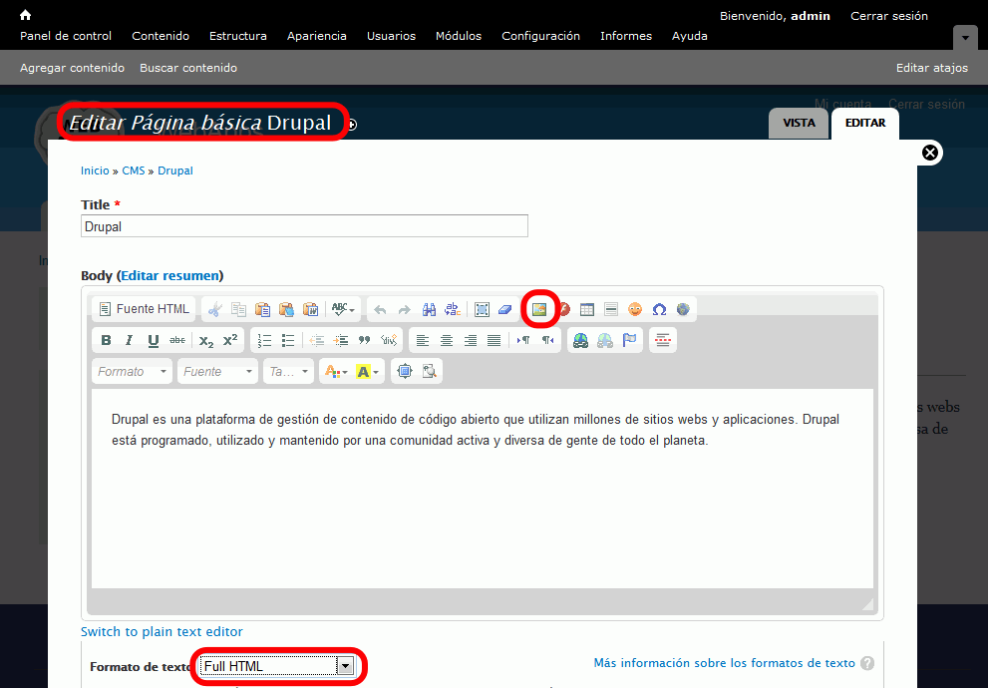Open the Background Color picker
988x688 pixels.
click(x=367, y=372)
